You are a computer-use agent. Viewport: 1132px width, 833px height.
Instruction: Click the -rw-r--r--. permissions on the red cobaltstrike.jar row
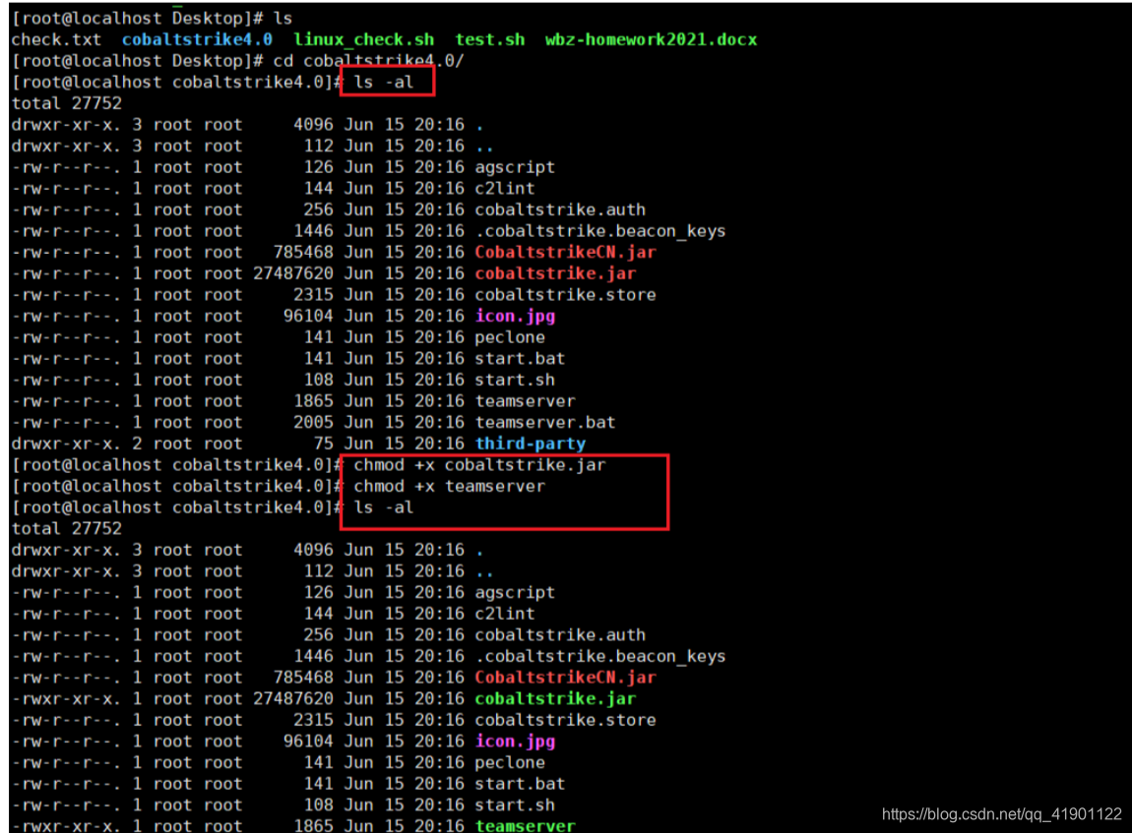click(x=66, y=273)
